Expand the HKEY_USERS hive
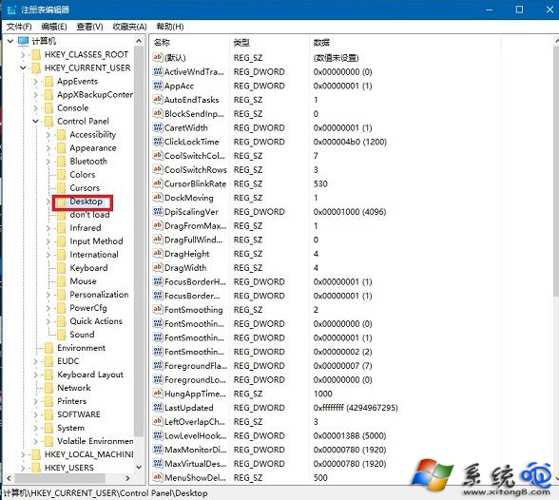This screenshot has width=559, height=500. coord(23,468)
